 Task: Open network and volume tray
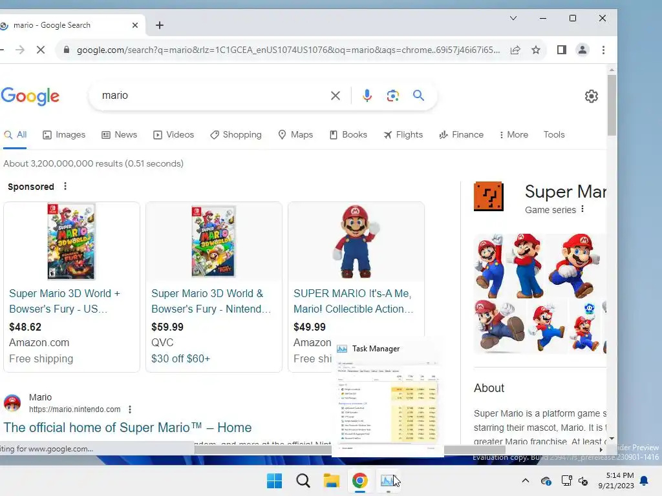[x=575, y=480]
